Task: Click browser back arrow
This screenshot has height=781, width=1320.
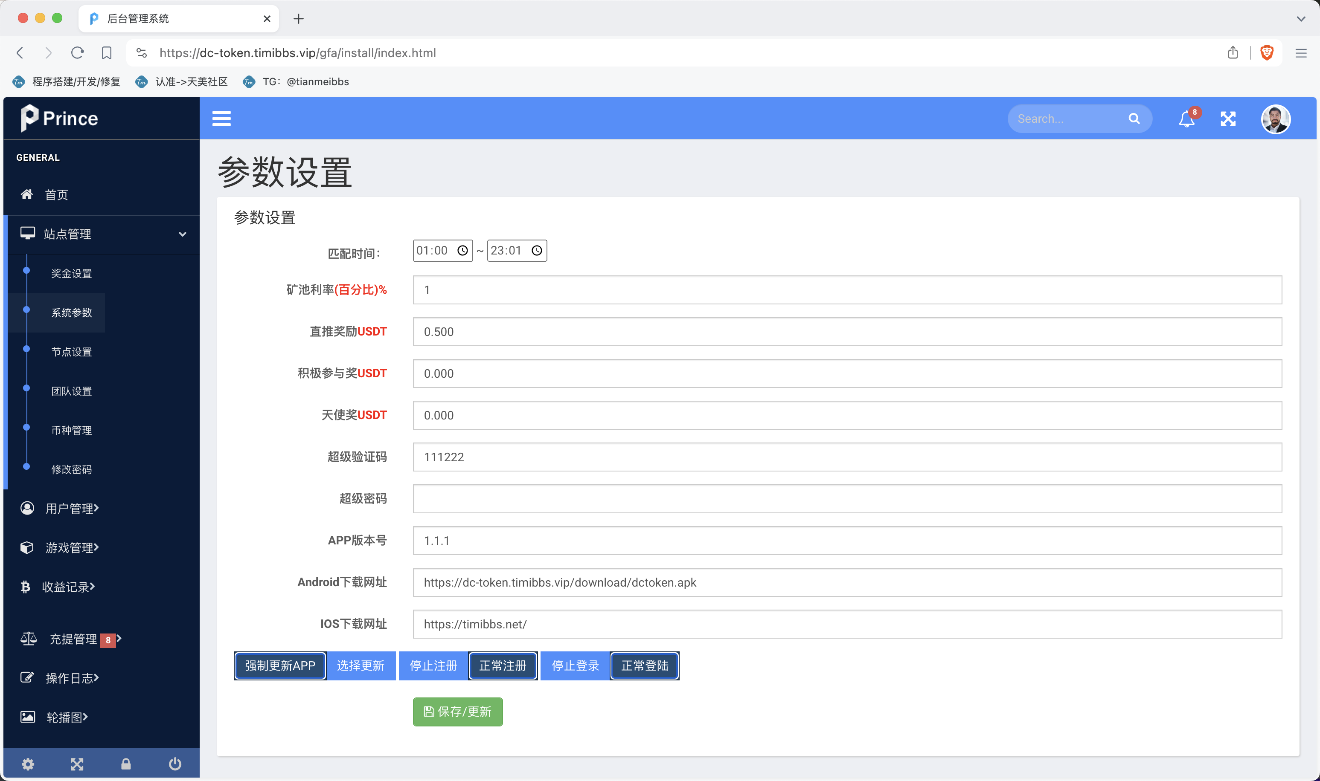Action: point(20,52)
